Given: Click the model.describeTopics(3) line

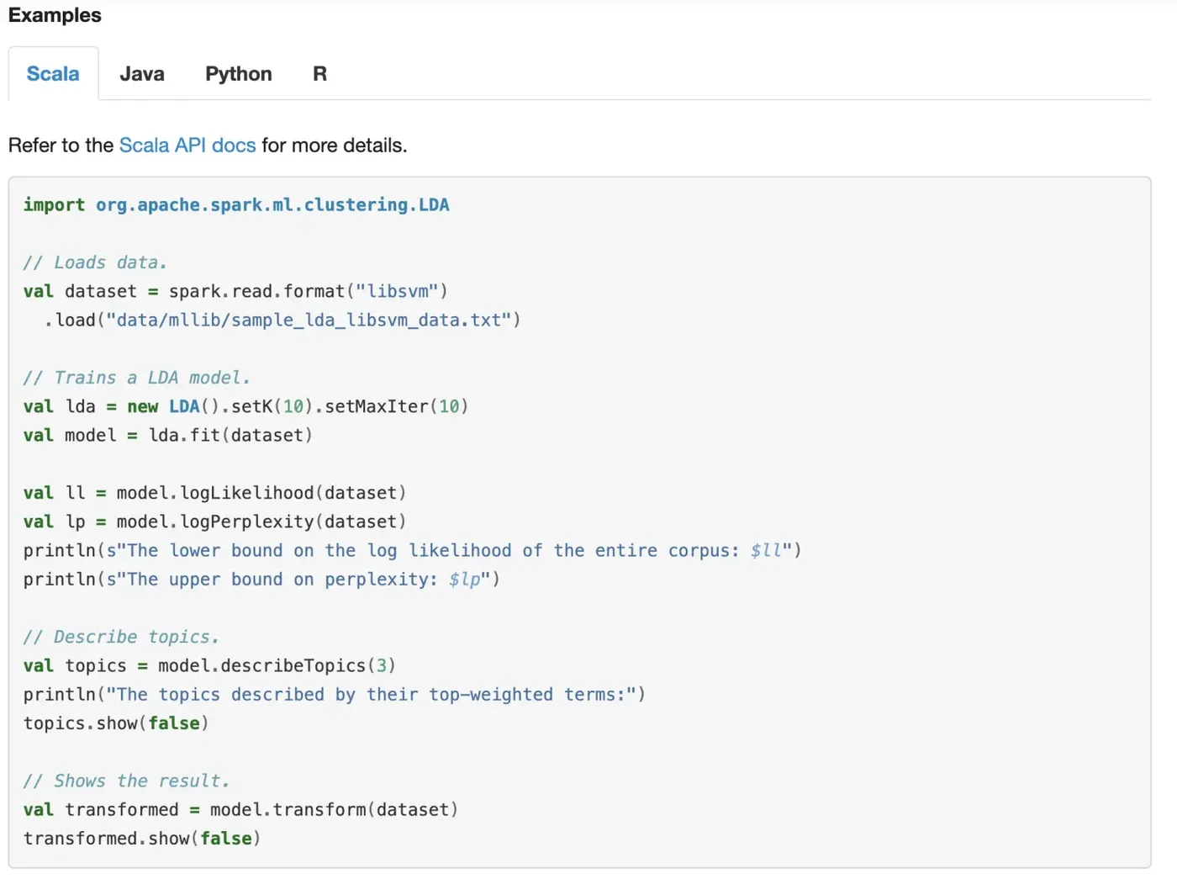Looking at the screenshot, I should tap(276, 666).
